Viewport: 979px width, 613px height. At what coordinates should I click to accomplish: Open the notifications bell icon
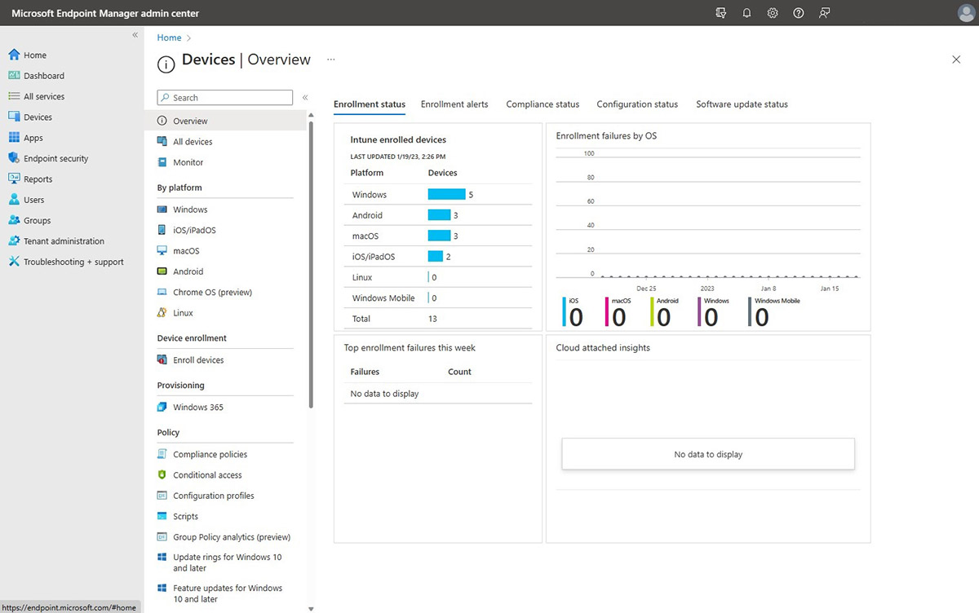746,13
